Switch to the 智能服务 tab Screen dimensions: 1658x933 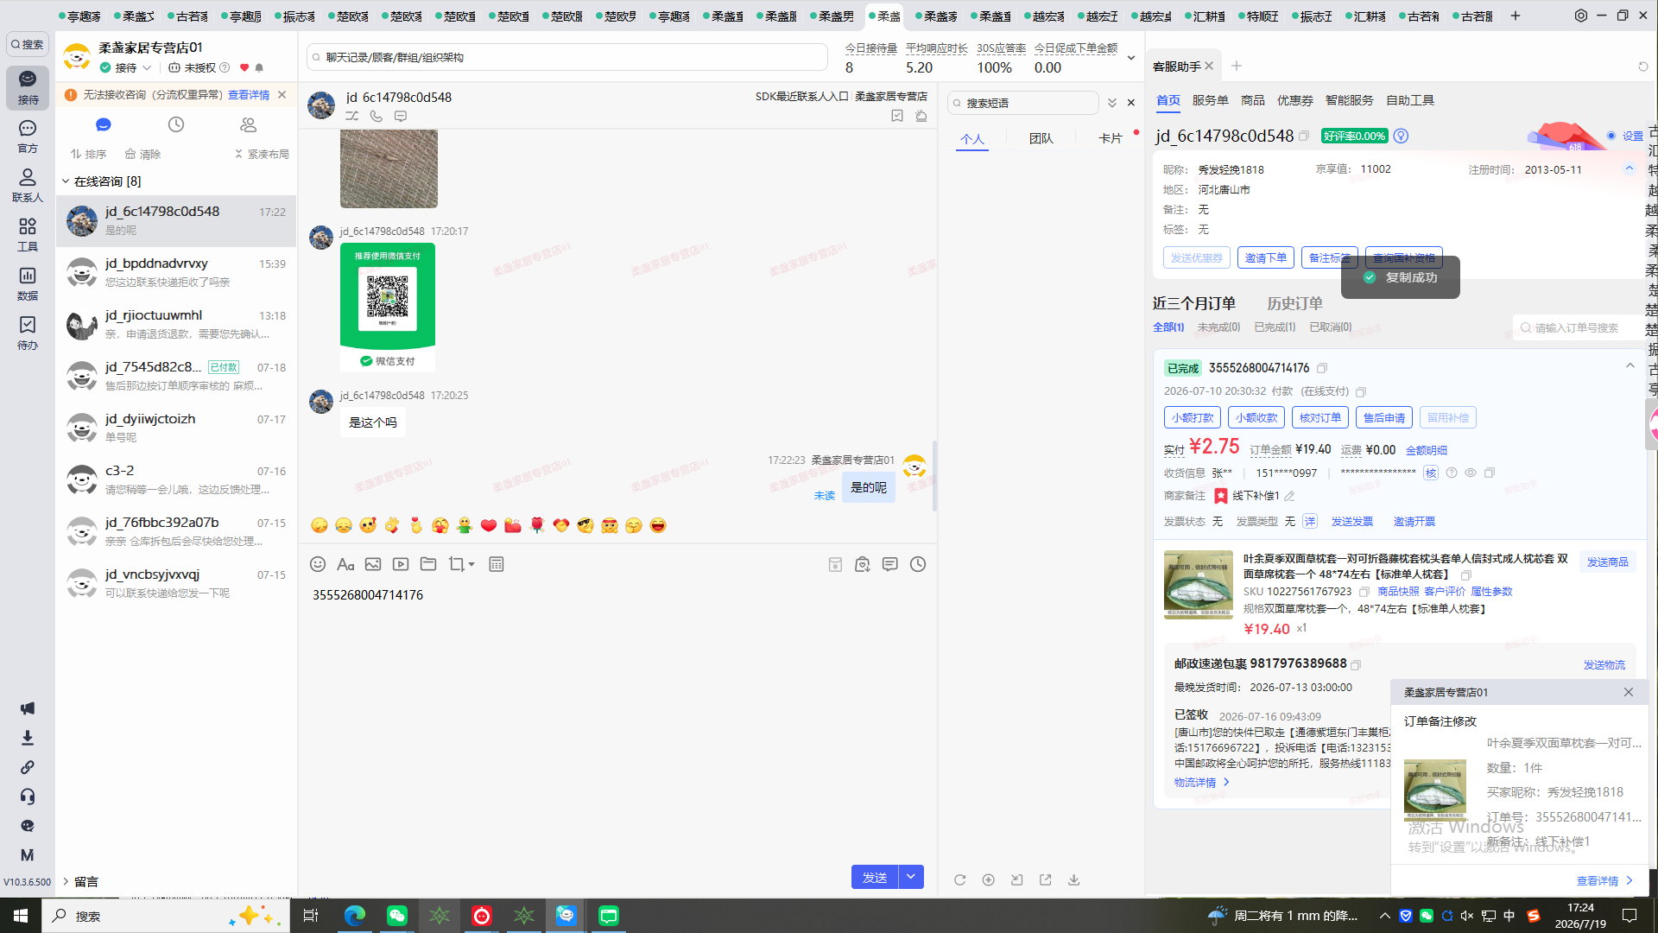1349,100
